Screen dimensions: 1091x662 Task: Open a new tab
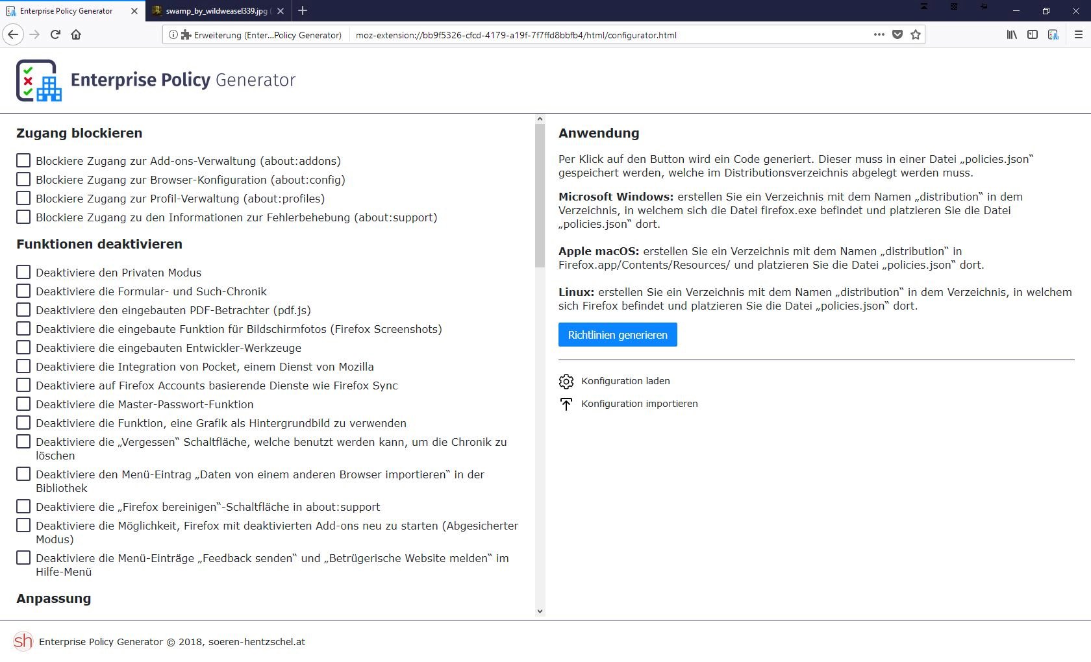(303, 10)
